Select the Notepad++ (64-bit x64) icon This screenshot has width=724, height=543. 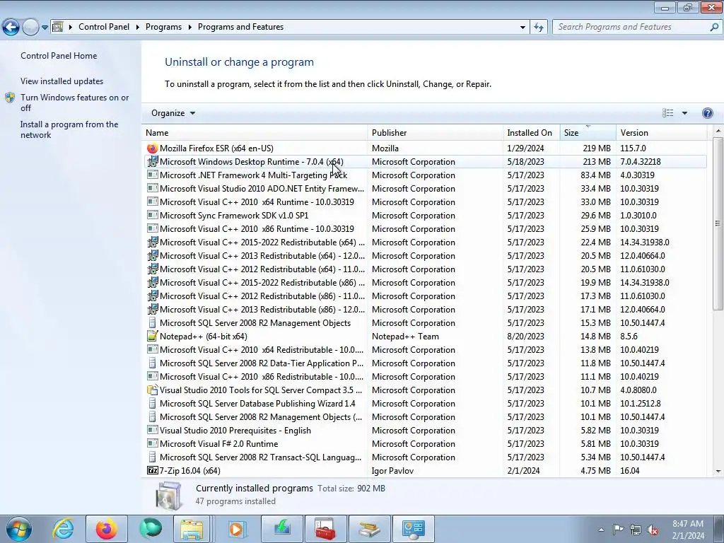pyautogui.click(x=152, y=336)
